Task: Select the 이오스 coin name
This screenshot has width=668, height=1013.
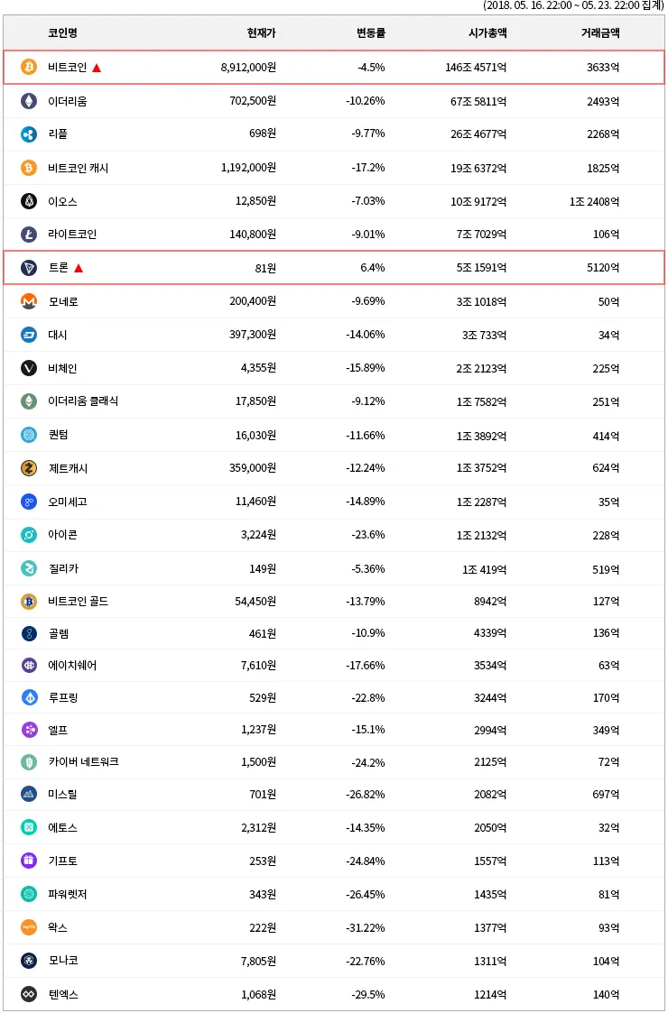Action: pyautogui.click(x=62, y=201)
